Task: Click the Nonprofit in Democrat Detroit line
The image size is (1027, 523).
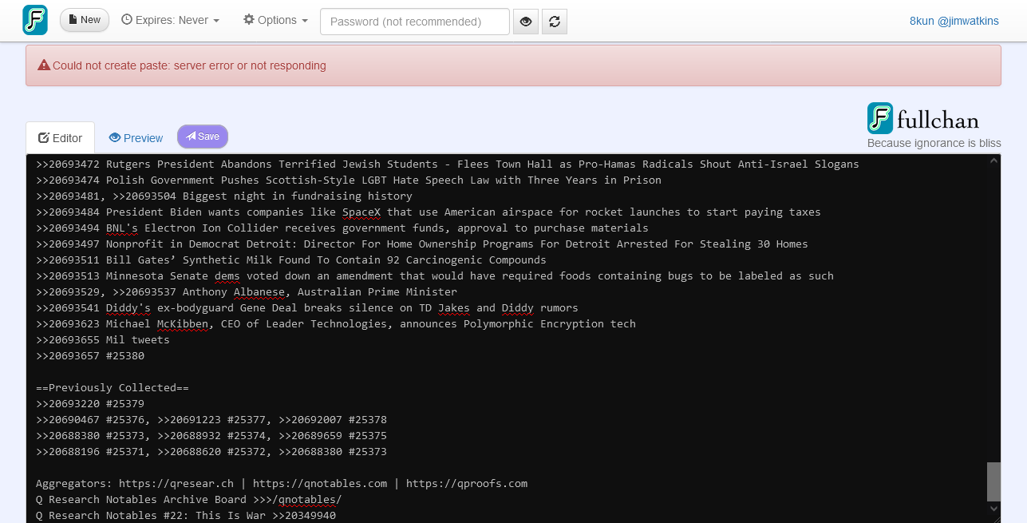Action: pos(422,244)
